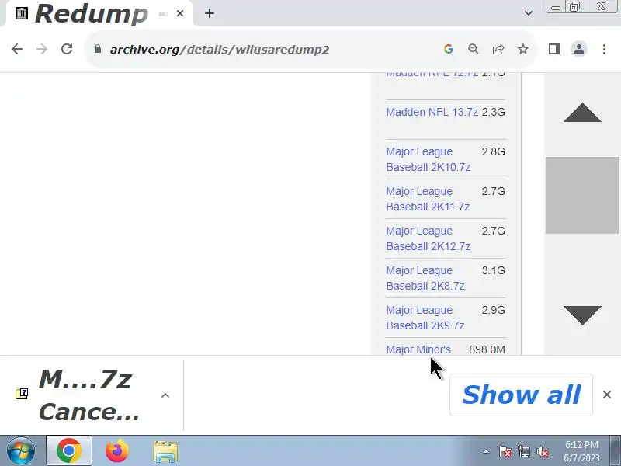Viewport: 621px width, 466px height.
Task: Launch Firefox from the taskbar
Action: (117, 451)
